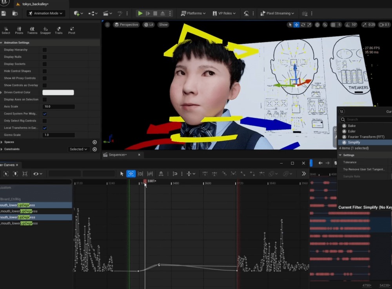Activate the viewport translate gizmo icon
392x289 pixels.
point(296,25)
